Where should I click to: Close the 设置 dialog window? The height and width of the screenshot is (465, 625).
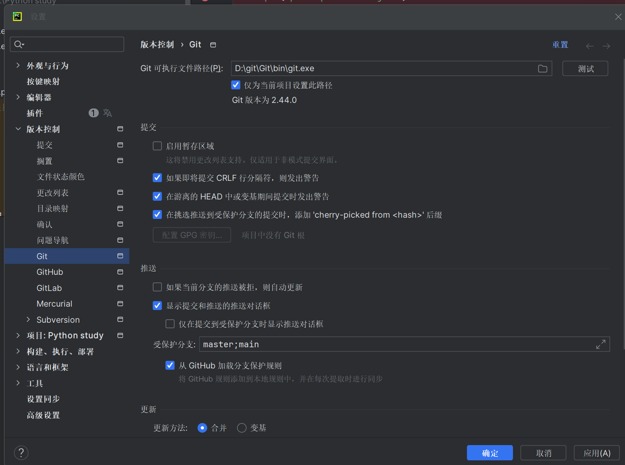coord(618,17)
